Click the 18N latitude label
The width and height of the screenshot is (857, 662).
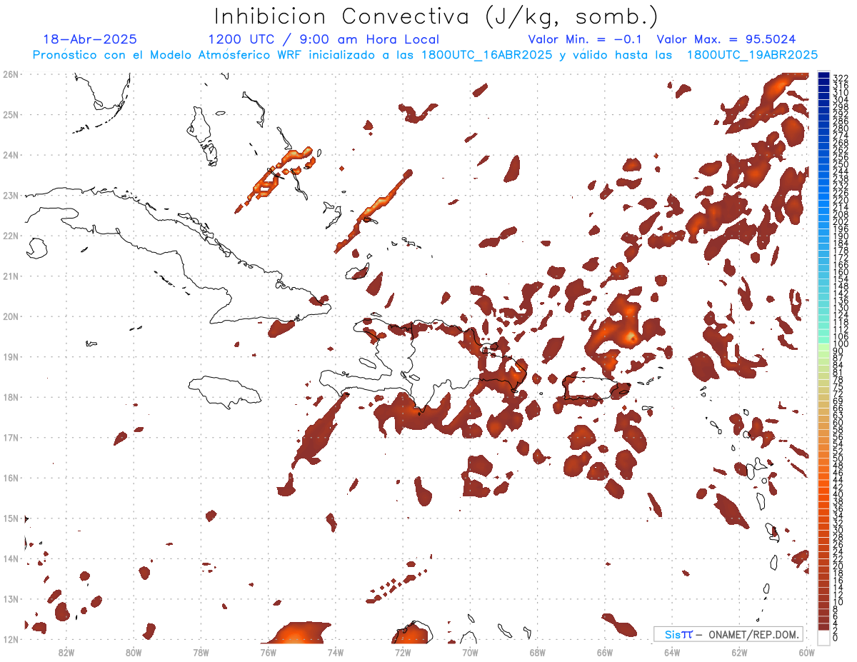(x=10, y=397)
